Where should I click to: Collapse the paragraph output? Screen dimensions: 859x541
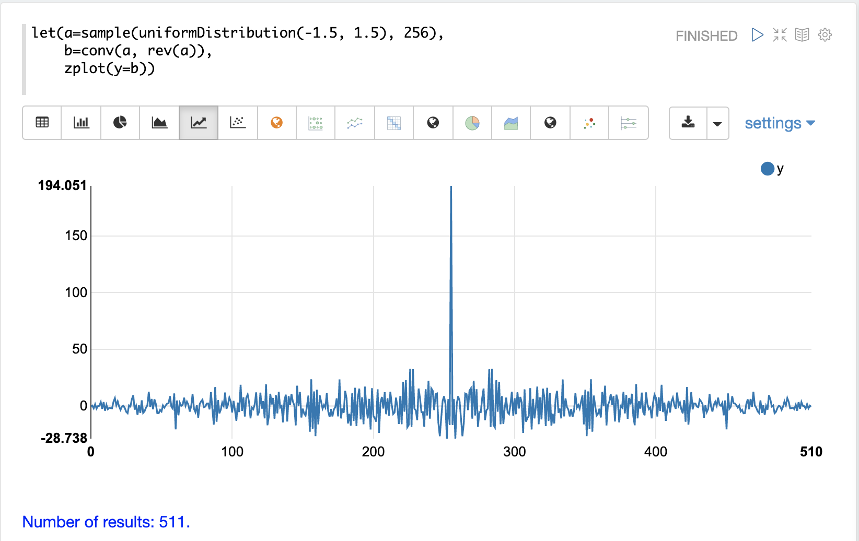780,35
